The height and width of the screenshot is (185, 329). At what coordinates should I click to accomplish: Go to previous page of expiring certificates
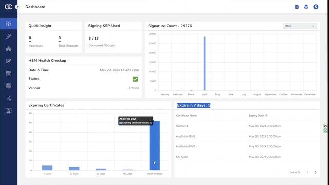click(x=307, y=172)
